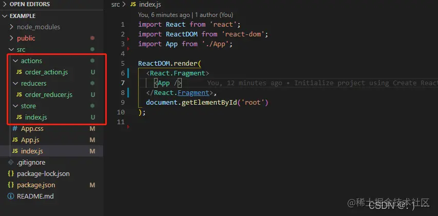Open order_reducer.js file
This screenshot has width=438, height=216.
click(49, 95)
